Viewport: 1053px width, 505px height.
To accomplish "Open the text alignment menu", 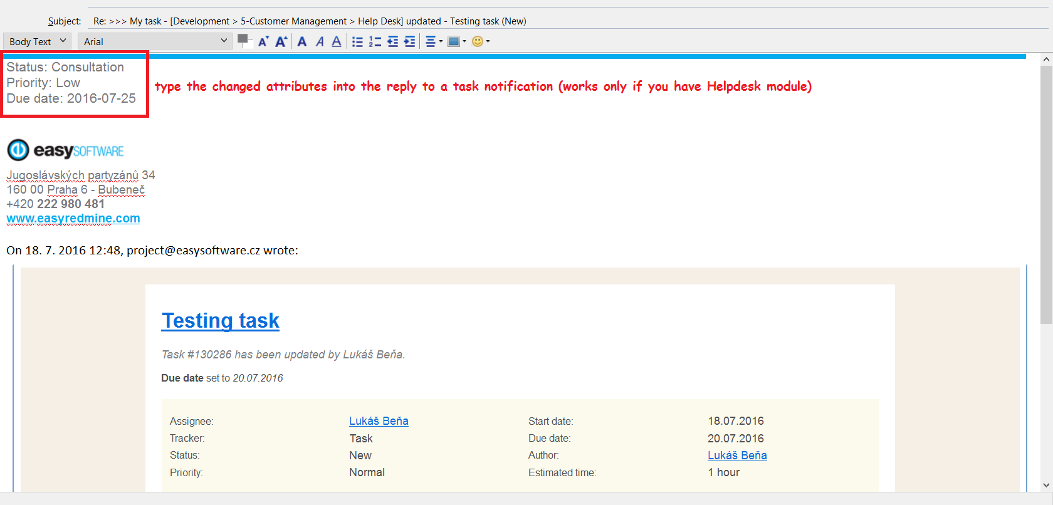I will click(x=431, y=41).
